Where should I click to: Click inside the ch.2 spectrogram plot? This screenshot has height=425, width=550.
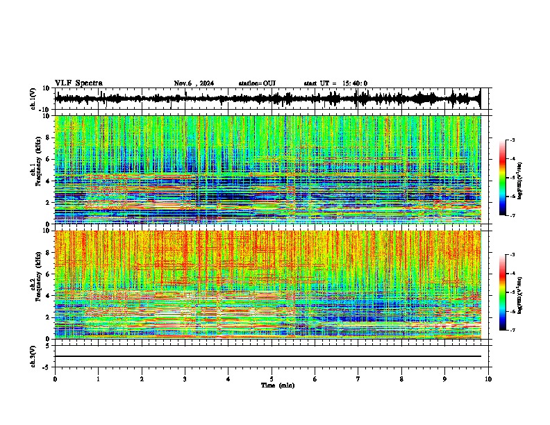267,285
